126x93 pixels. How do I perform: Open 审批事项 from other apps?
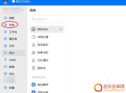(47, 85)
